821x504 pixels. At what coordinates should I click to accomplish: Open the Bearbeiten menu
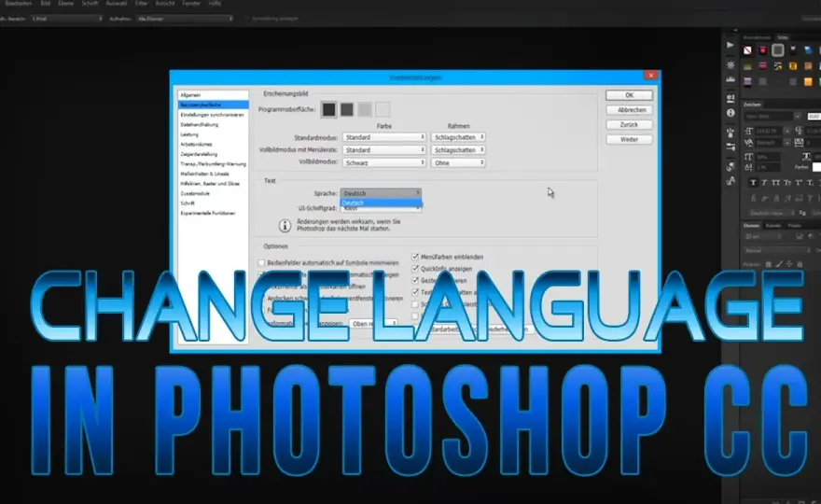point(18,3)
